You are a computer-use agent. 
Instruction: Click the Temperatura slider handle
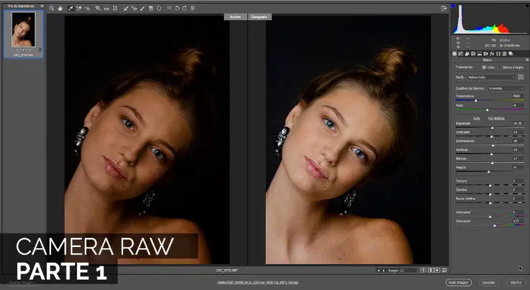476,101
